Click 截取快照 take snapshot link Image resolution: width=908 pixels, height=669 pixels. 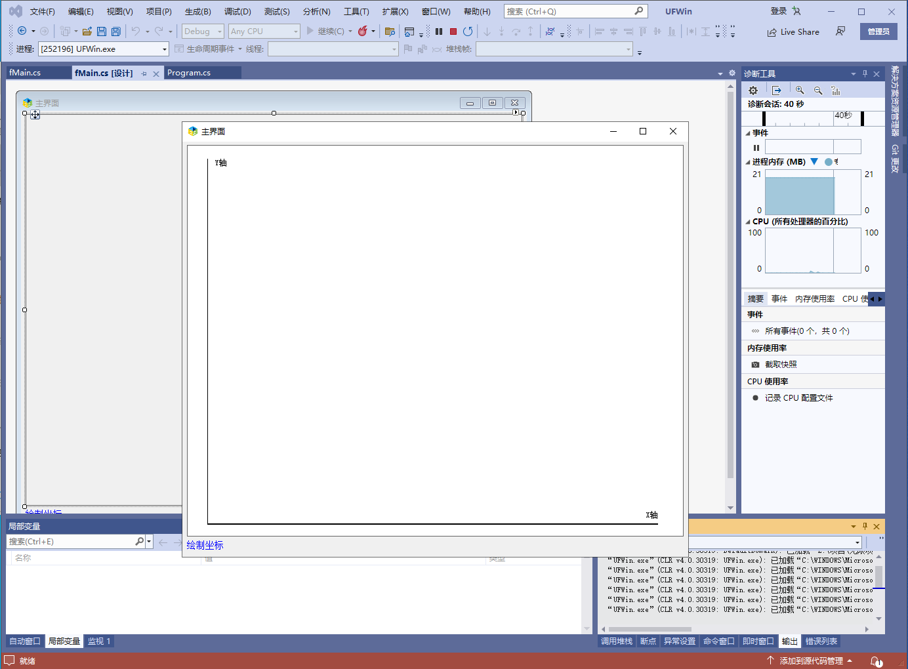point(781,365)
